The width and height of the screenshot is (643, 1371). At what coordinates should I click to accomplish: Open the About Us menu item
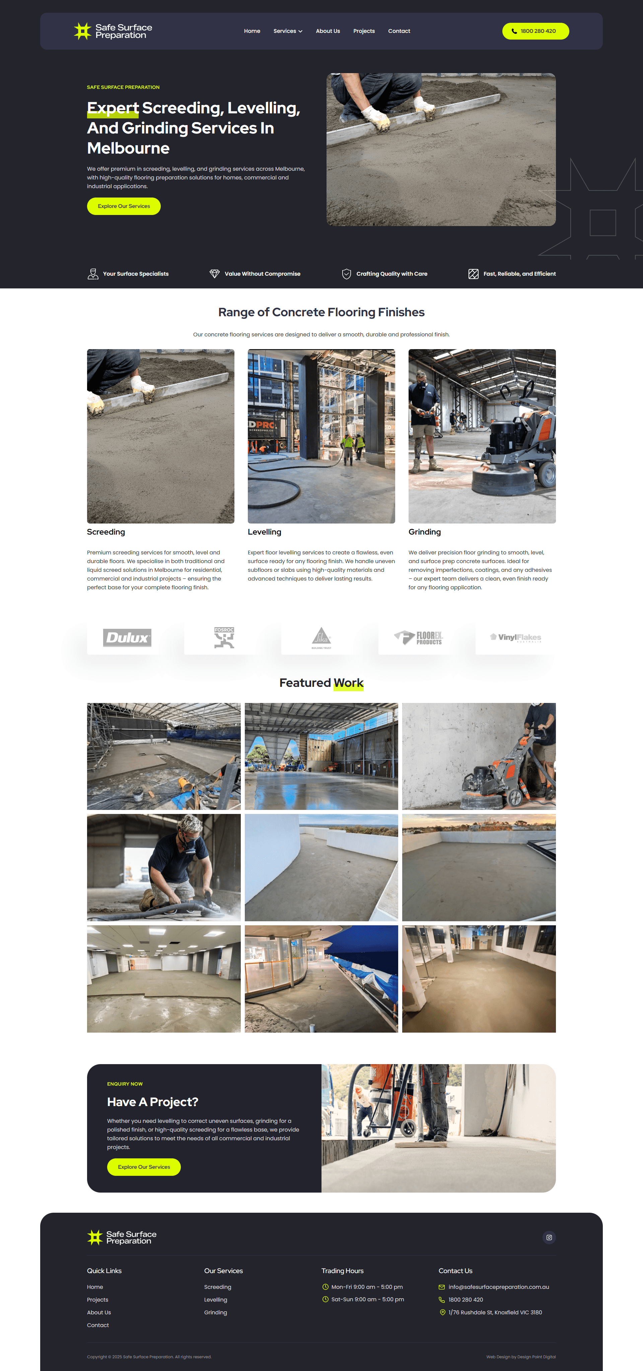pos(328,31)
